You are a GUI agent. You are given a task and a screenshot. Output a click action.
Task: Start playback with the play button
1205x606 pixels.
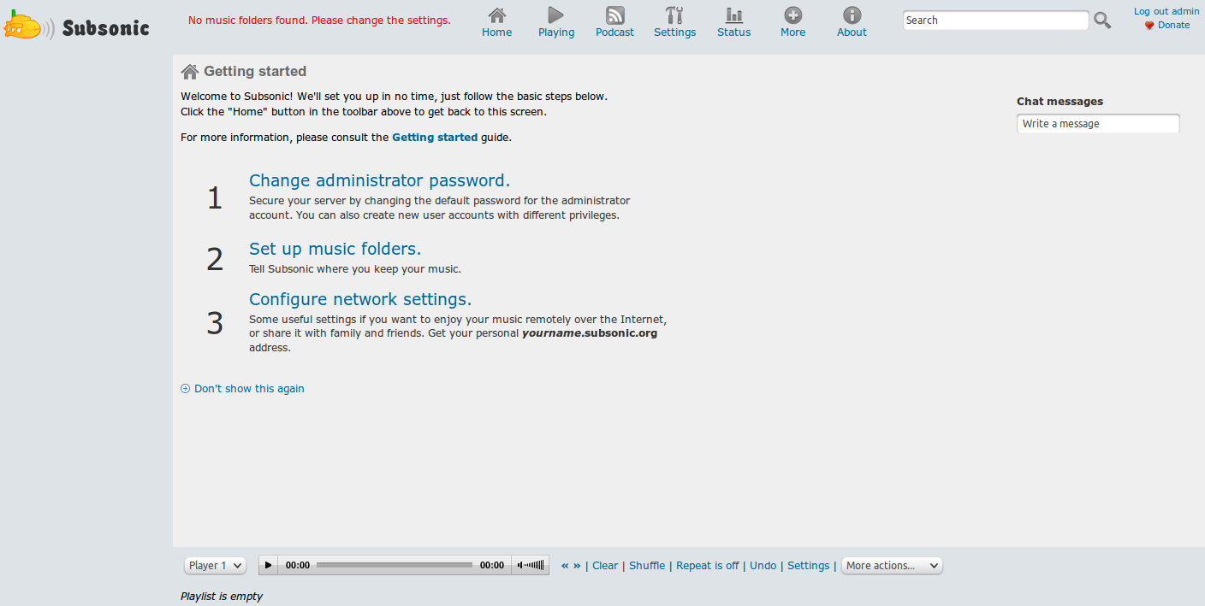click(268, 565)
